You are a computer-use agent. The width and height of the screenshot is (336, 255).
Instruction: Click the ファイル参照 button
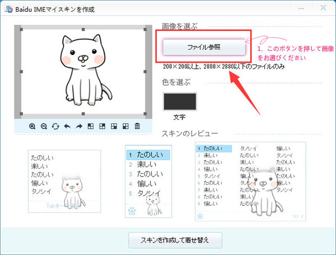204,47
